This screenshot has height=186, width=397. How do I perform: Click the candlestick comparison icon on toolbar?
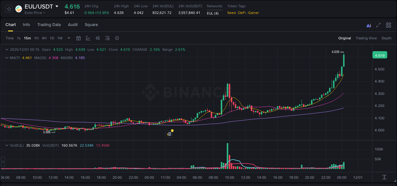[x=98, y=38]
